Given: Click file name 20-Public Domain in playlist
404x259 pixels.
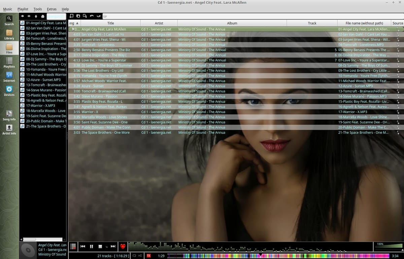Looking at the screenshot, I should click(363, 127).
